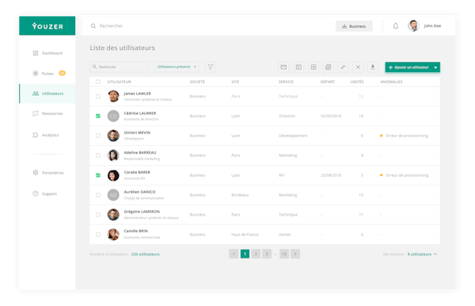The image size is (475, 306).
Task: Click the 02/09/2018 departure date
Action: pyautogui.click(x=331, y=117)
